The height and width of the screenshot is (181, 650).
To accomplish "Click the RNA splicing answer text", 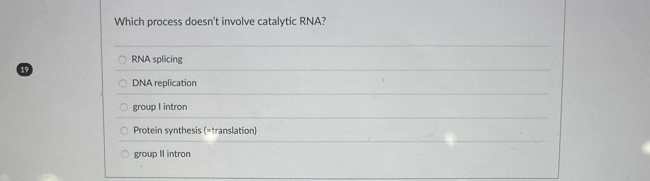I will coord(157,60).
